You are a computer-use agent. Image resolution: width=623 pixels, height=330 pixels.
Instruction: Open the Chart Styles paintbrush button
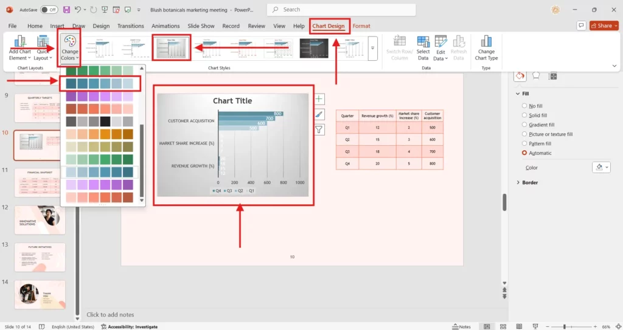319,114
